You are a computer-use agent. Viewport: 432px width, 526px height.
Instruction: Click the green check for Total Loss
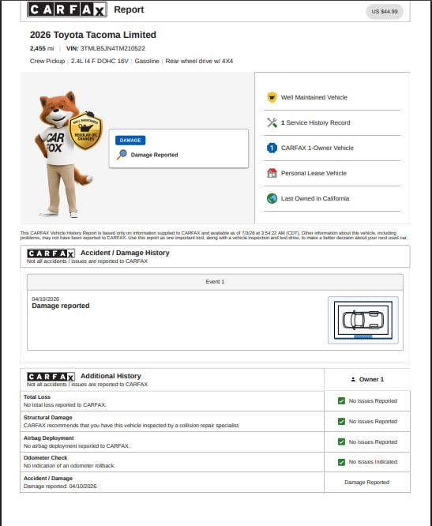pos(341,401)
